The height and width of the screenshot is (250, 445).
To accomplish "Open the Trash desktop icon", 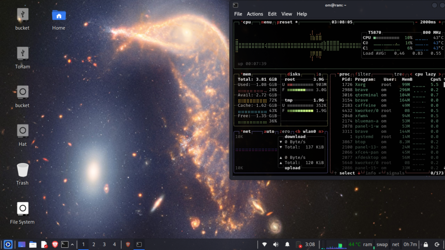I will 23,170.
